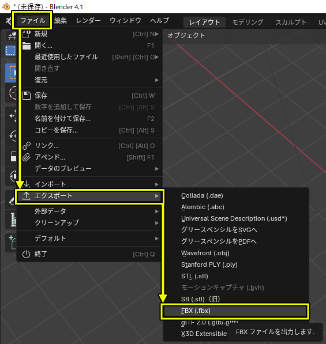
Task: Open the ヘルプ menu
Action: point(159,21)
